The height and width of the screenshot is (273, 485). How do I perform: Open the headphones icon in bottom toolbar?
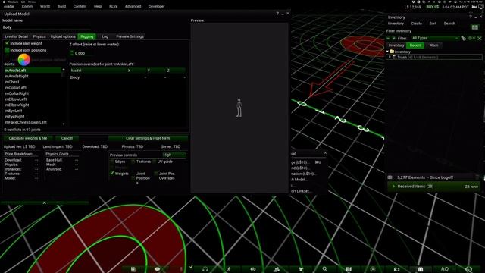click(205, 269)
